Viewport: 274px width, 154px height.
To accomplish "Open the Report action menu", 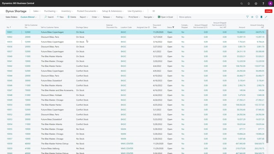I will [x=84, y=17].
